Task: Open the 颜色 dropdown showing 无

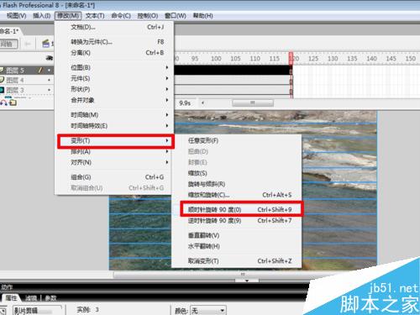Action: pos(208,311)
